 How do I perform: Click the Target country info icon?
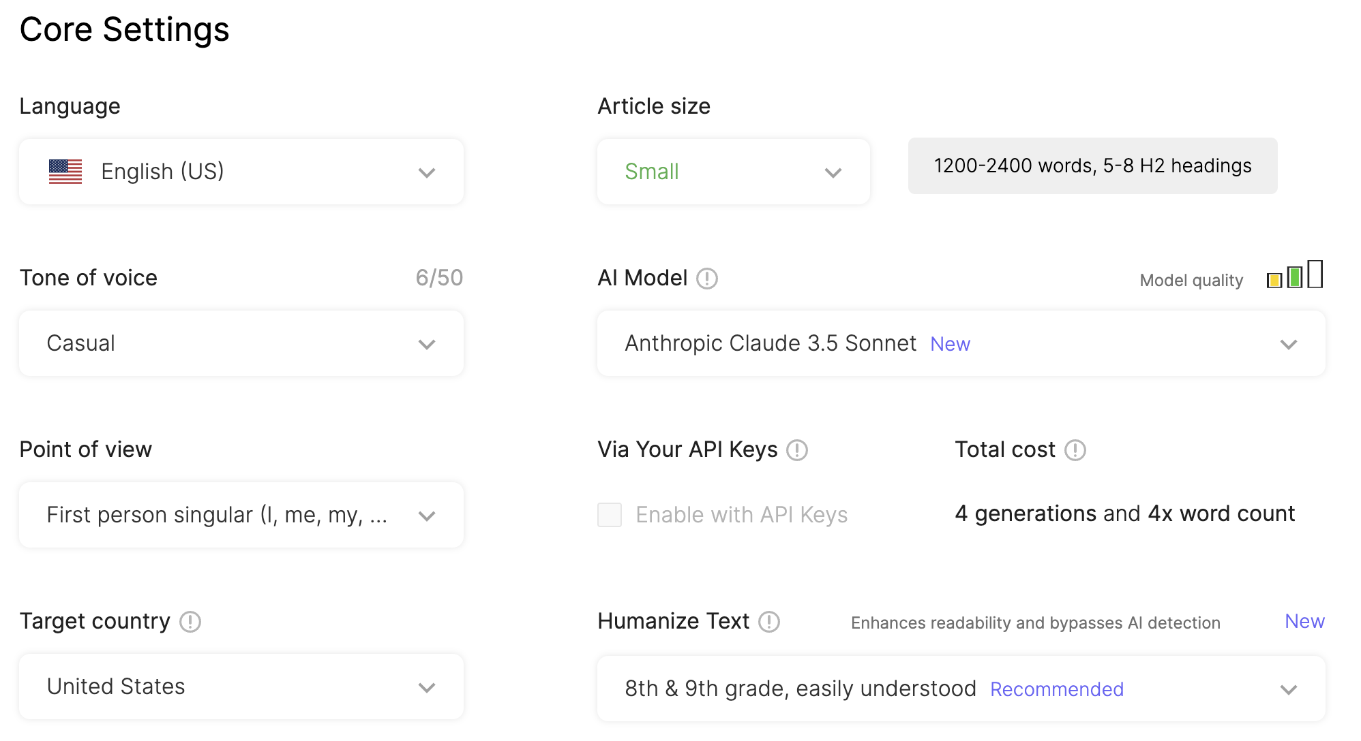point(192,621)
